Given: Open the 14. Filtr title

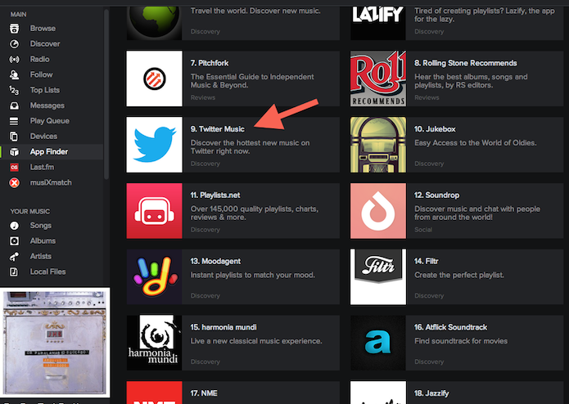Looking at the screenshot, I should click(x=427, y=261).
